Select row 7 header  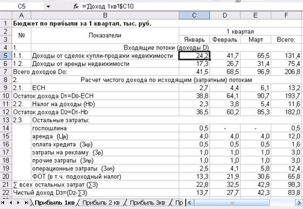coord(6,72)
